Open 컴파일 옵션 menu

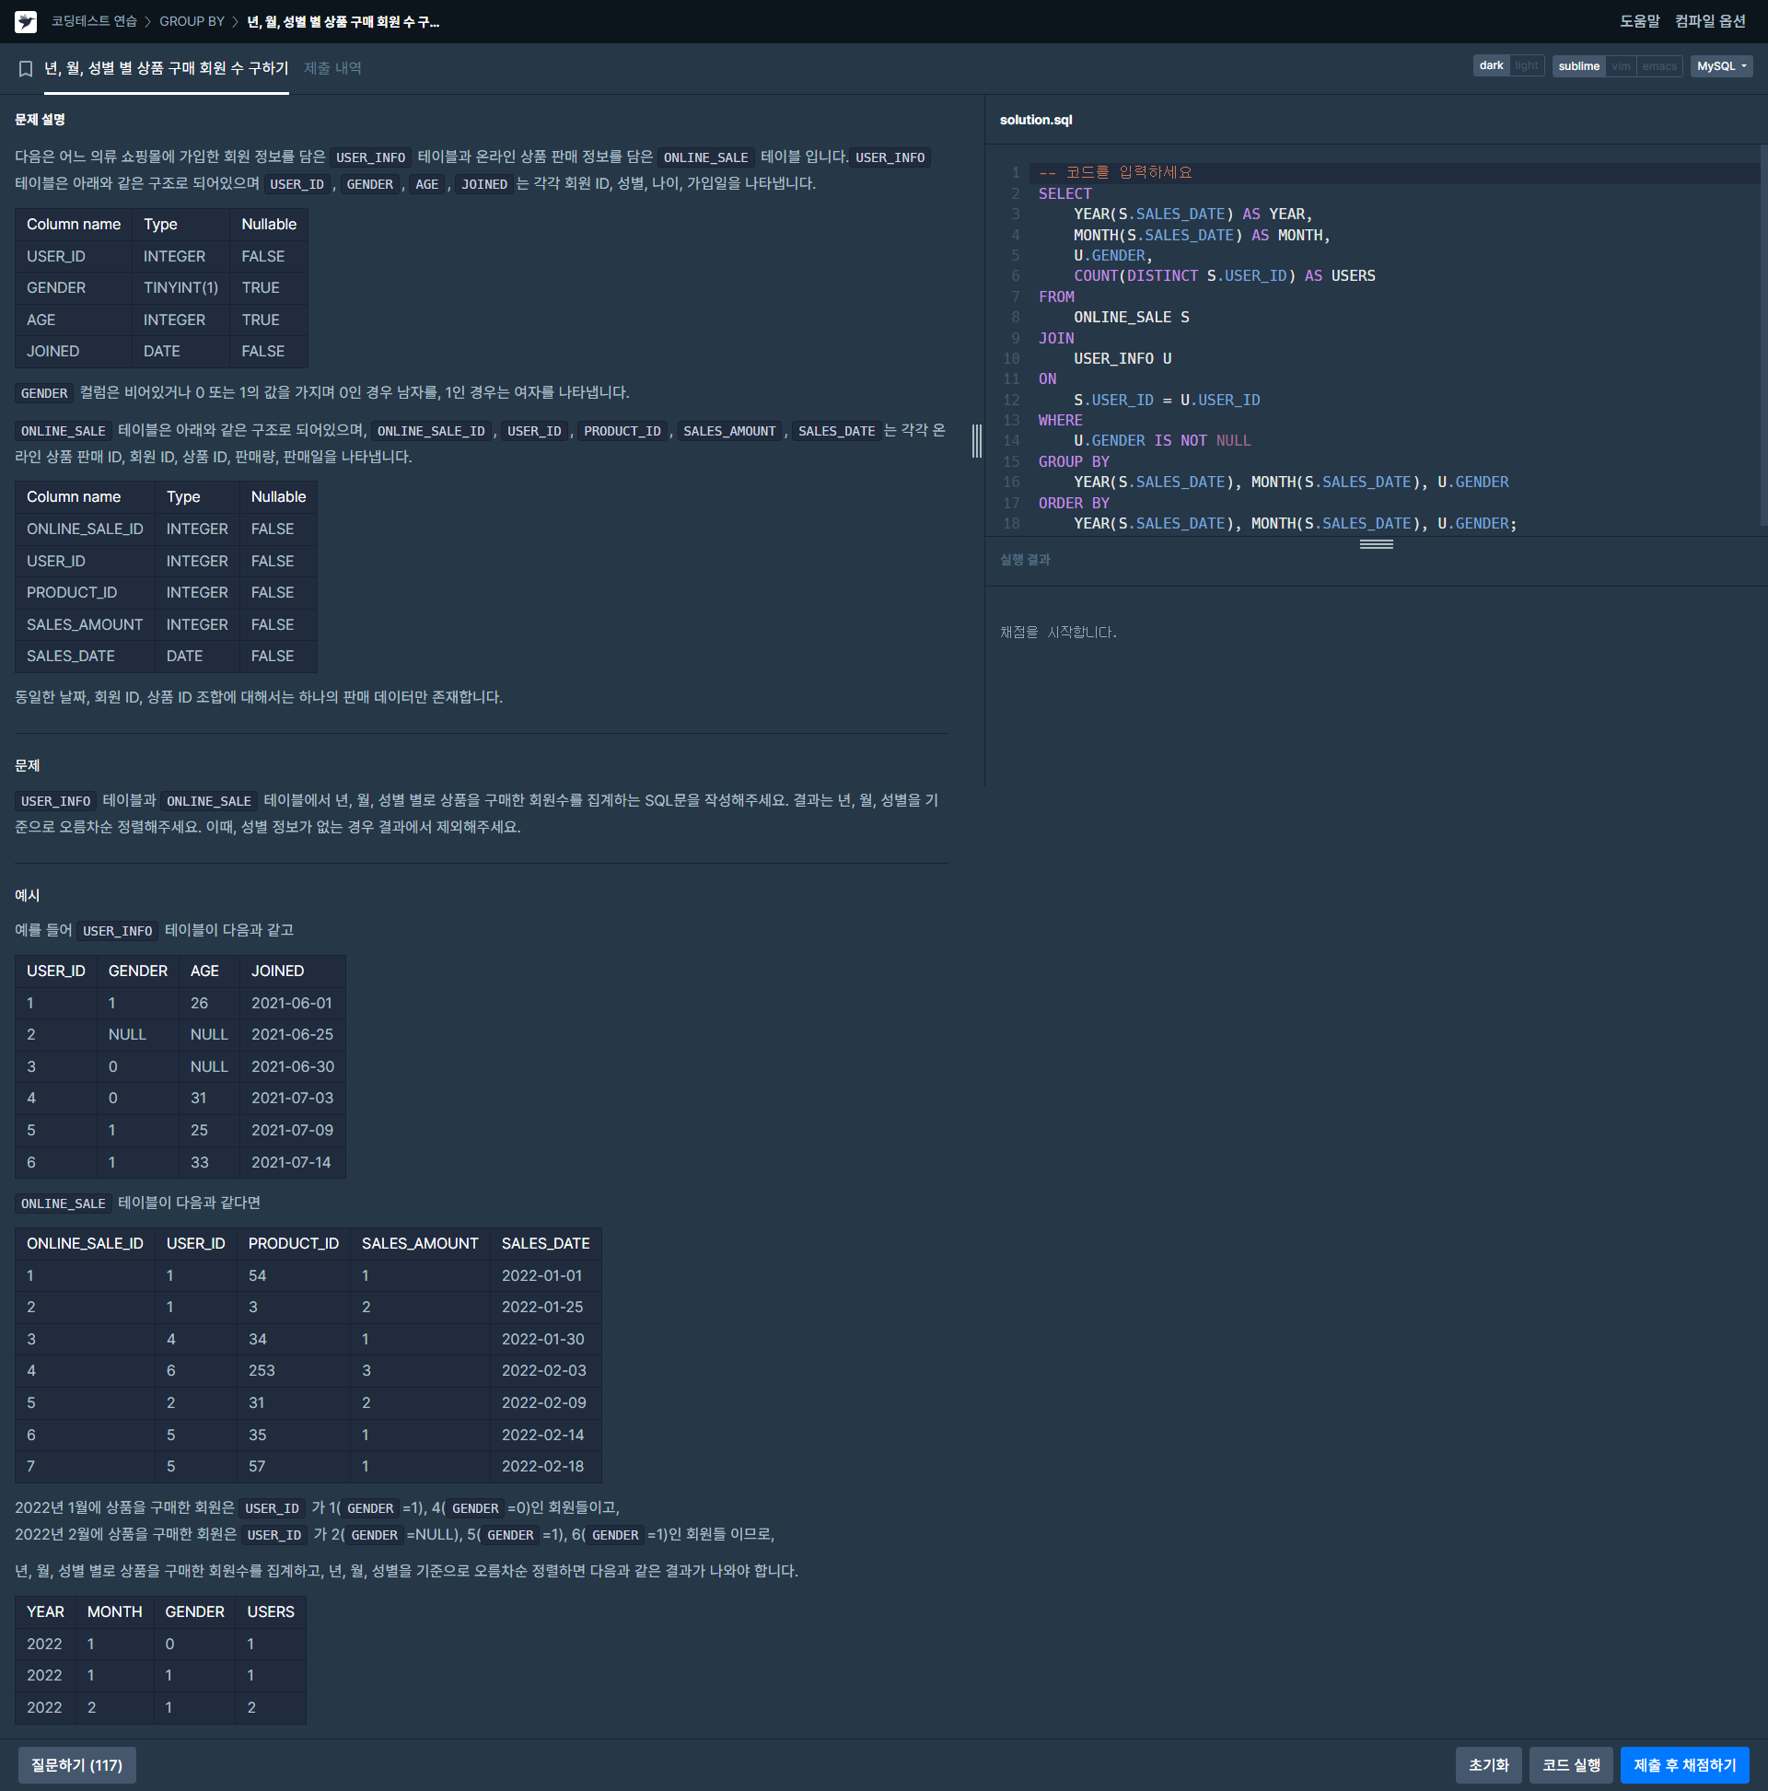coord(1710,21)
